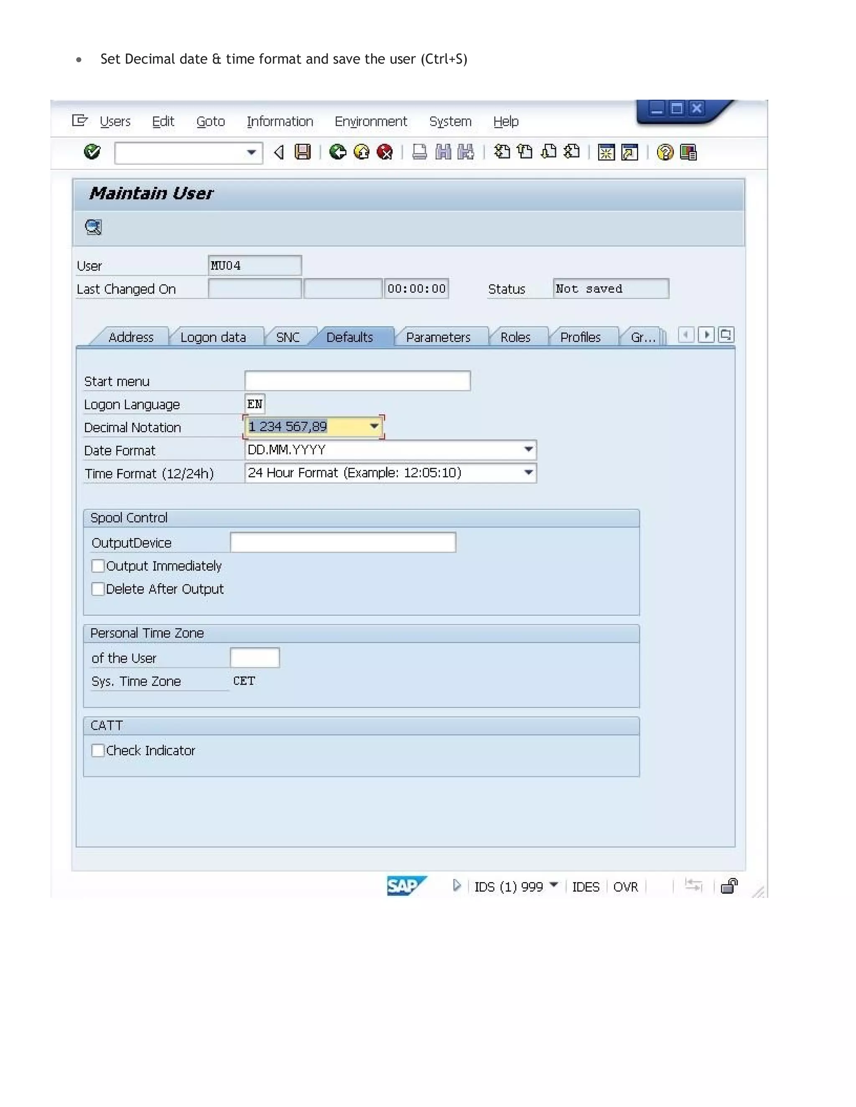Open the System menu
Image resolution: width=856 pixels, height=1107 pixels.
point(450,122)
